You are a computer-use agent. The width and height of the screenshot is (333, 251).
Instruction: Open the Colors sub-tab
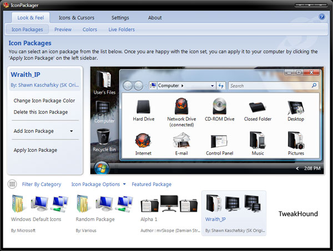[x=90, y=29]
